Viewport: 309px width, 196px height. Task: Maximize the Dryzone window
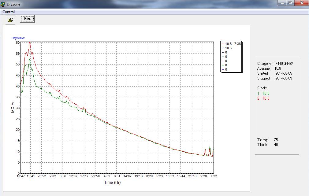tap(290, 3)
